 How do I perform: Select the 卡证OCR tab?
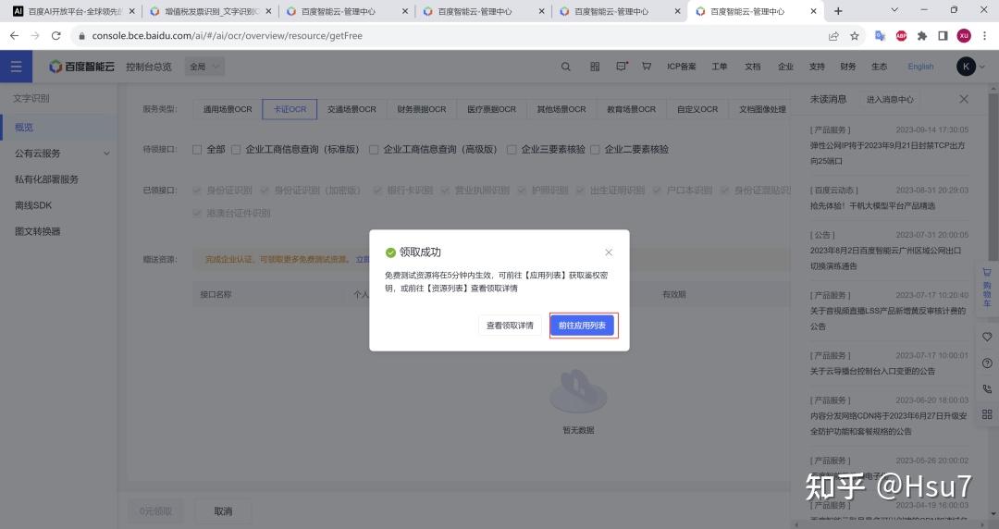coord(290,109)
